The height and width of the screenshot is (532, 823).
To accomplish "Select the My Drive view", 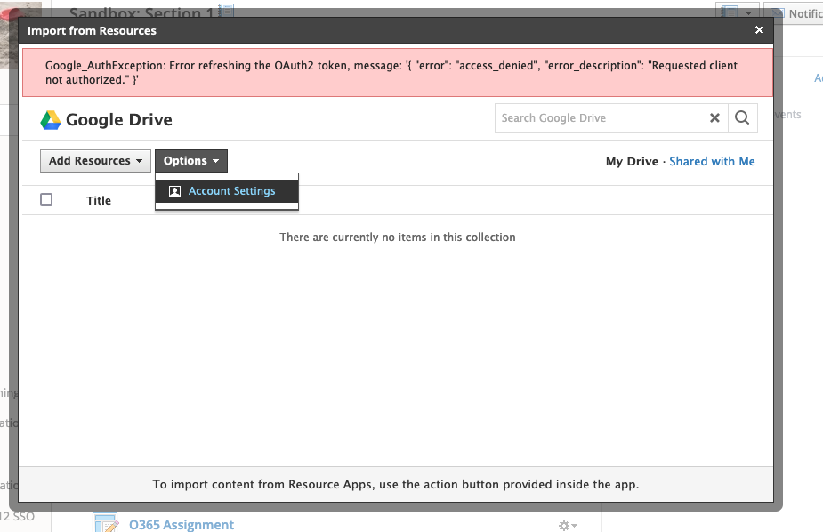I will [x=632, y=162].
